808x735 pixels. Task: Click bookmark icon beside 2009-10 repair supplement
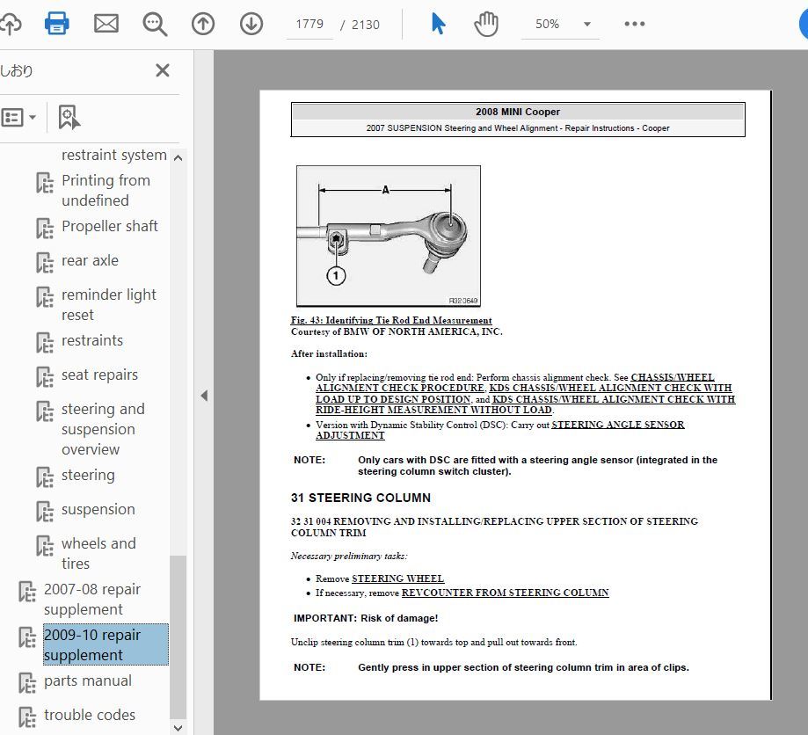pyautogui.click(x=27, y=637)
